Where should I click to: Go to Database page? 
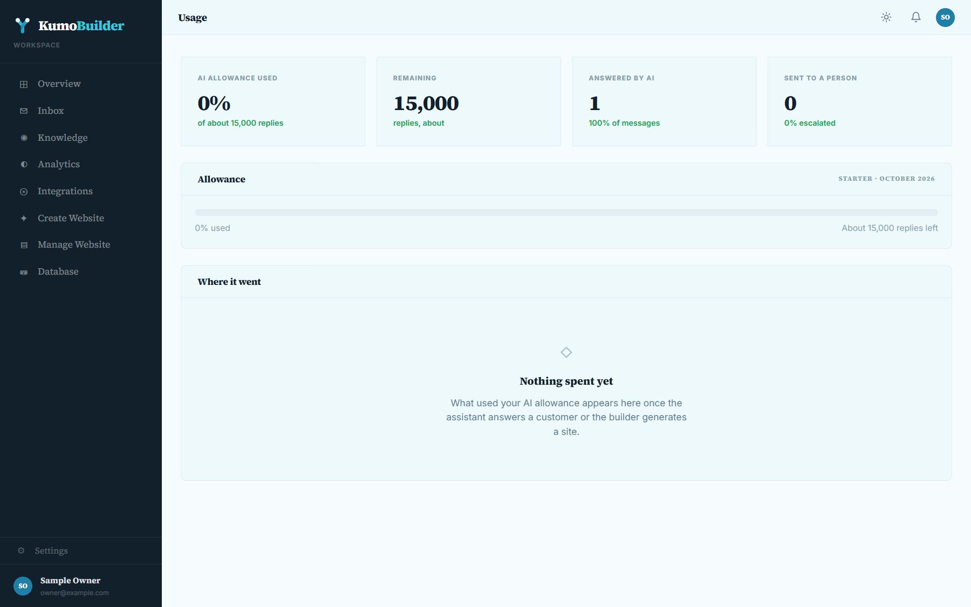(81, 271)
